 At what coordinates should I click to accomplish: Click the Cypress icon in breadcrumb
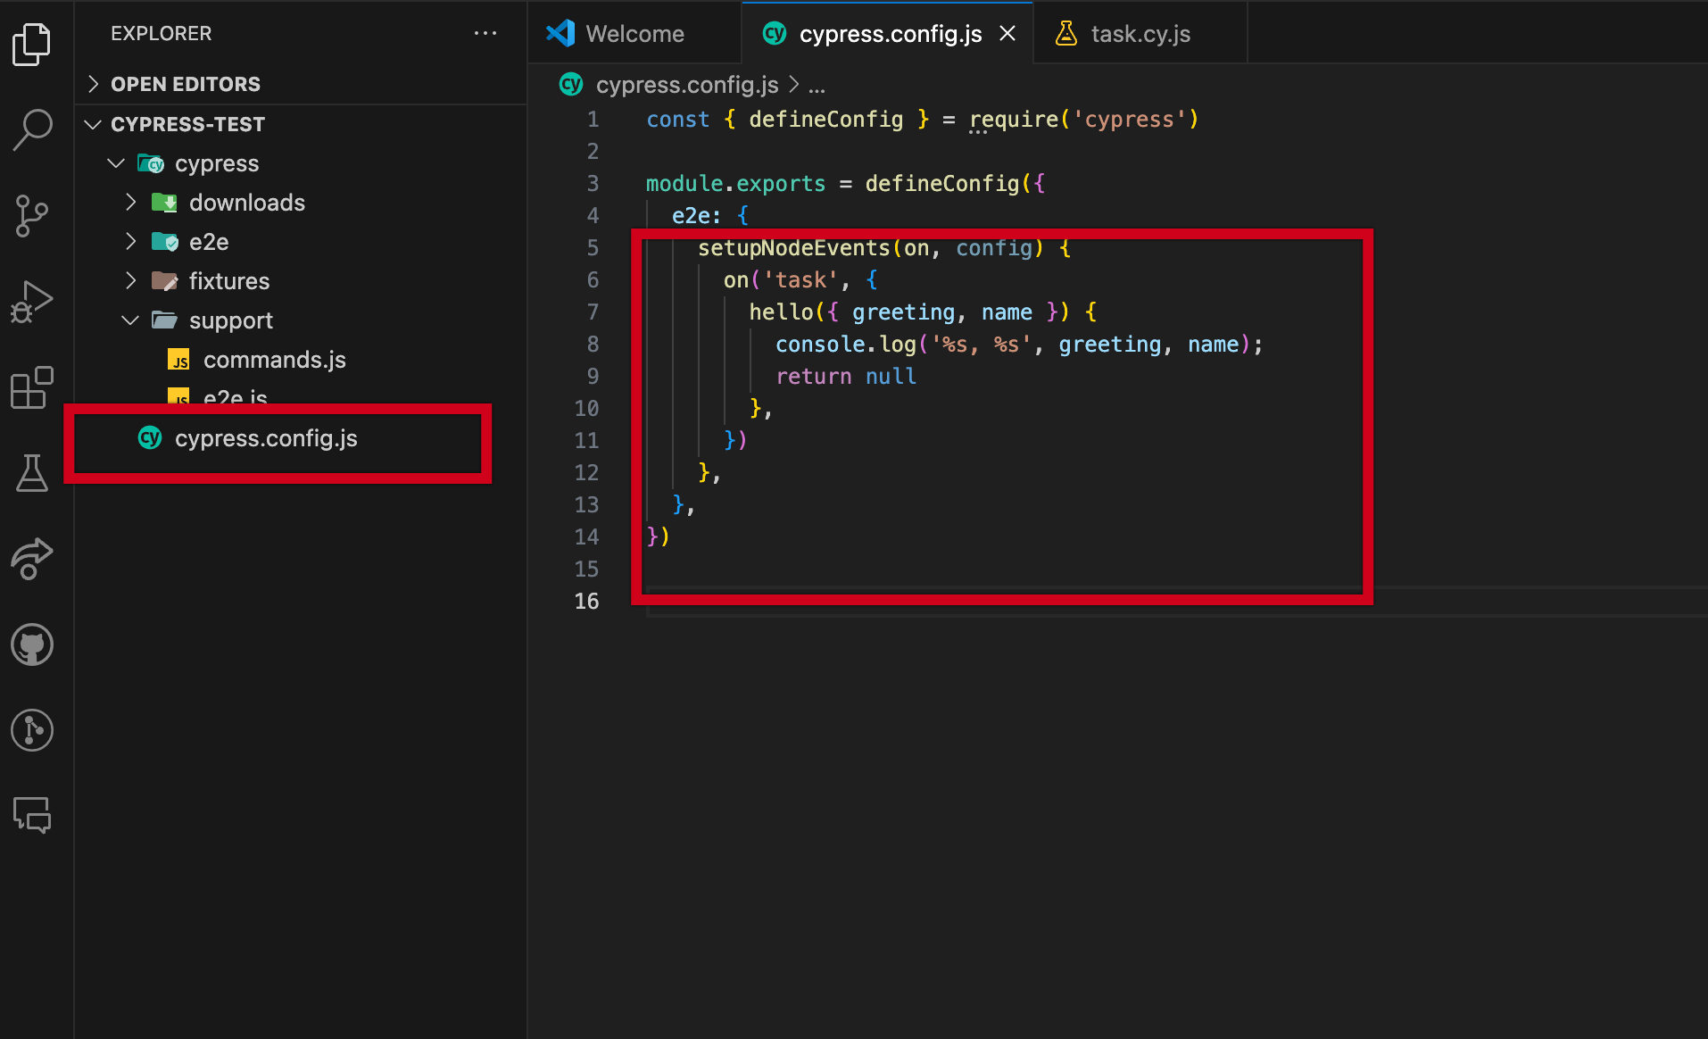coord(571,85)
